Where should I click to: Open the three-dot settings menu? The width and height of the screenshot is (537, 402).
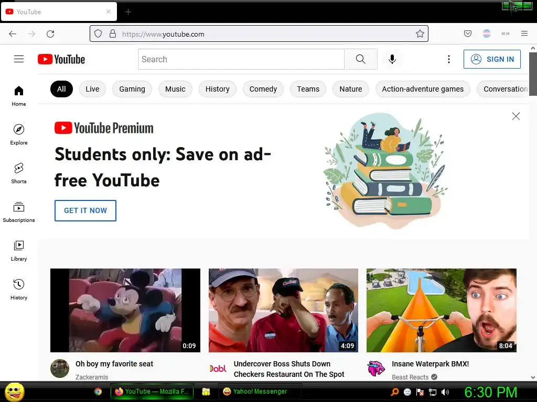(x=449, y=59)
